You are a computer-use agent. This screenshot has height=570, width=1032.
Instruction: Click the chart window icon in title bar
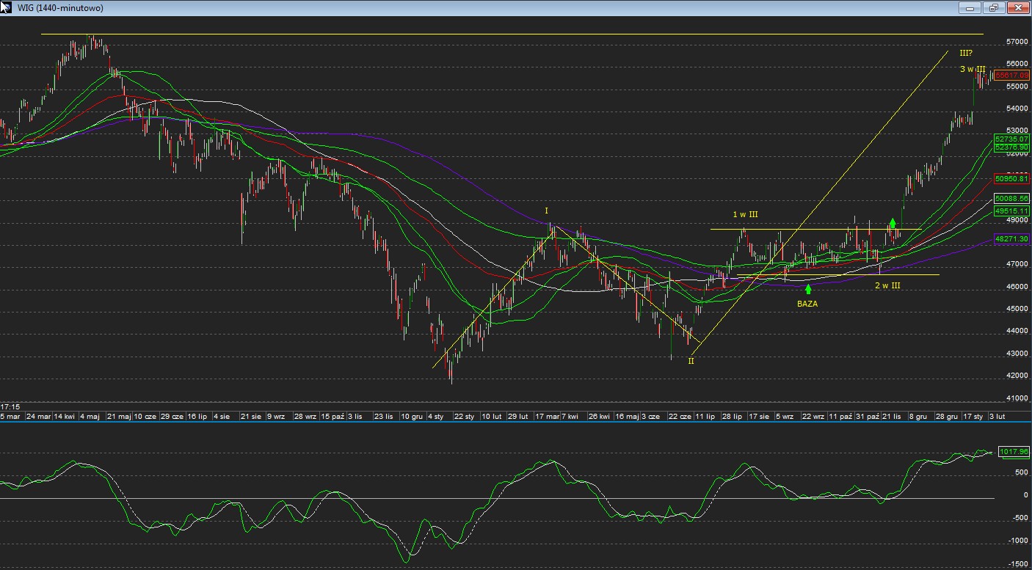click(x=6, y=7)
